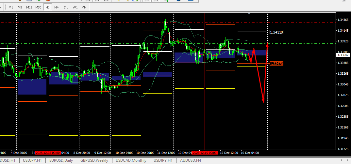The image size is (351, 164).
Task: Click 1.33485 on the price scale
Action: point(343,63)
